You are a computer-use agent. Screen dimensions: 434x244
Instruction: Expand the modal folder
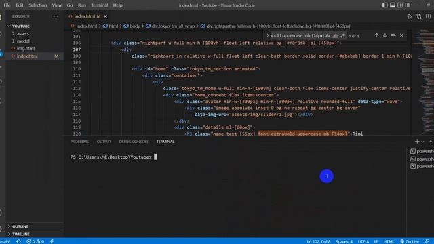click(35, 41)
